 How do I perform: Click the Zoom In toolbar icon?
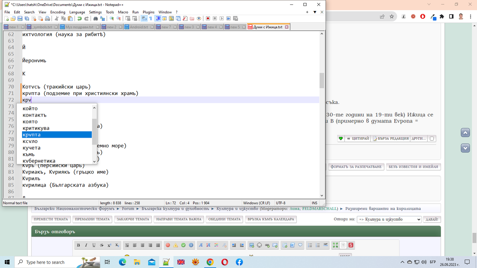112,19
